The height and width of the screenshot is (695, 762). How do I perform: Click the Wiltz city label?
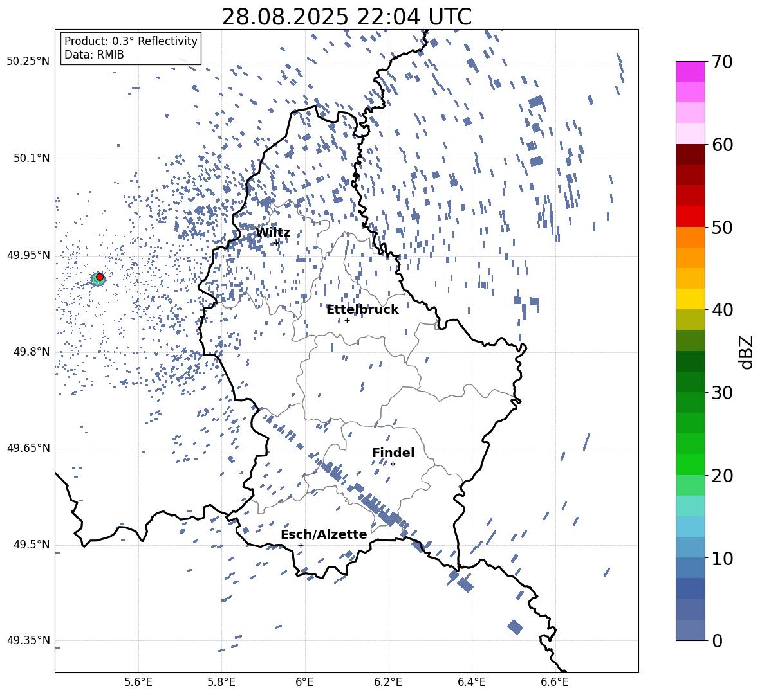273,233
